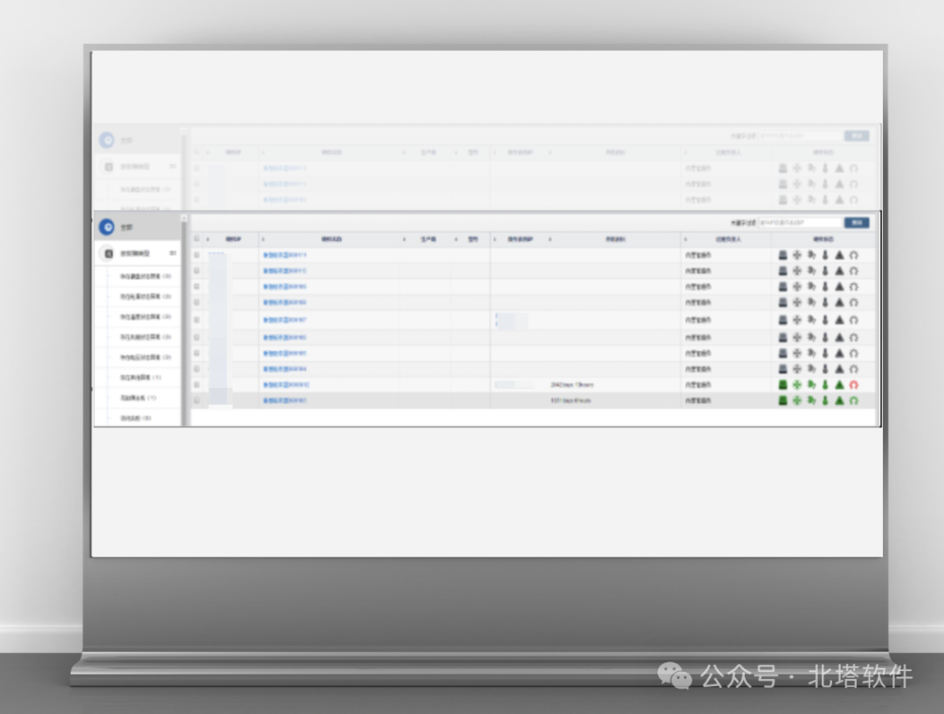This screenshot has width=944, height=714.
Task: Toggle the list icon beside the sidebar category heading
Action: pos(173,253)
